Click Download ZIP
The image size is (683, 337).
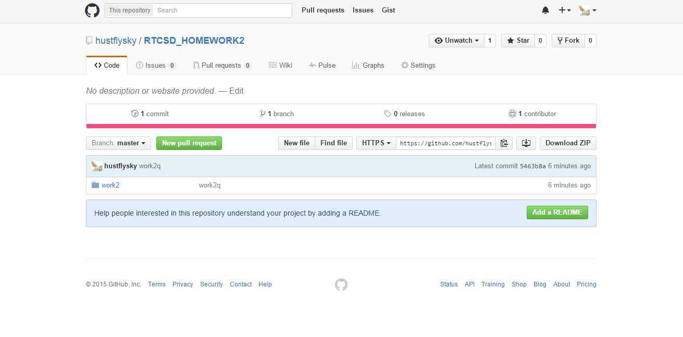568,143
